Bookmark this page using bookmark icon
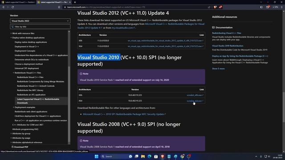This screenshot has width=285, height=160. tap(59, 7)
